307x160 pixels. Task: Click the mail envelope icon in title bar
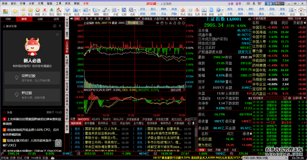click(248, 3)
